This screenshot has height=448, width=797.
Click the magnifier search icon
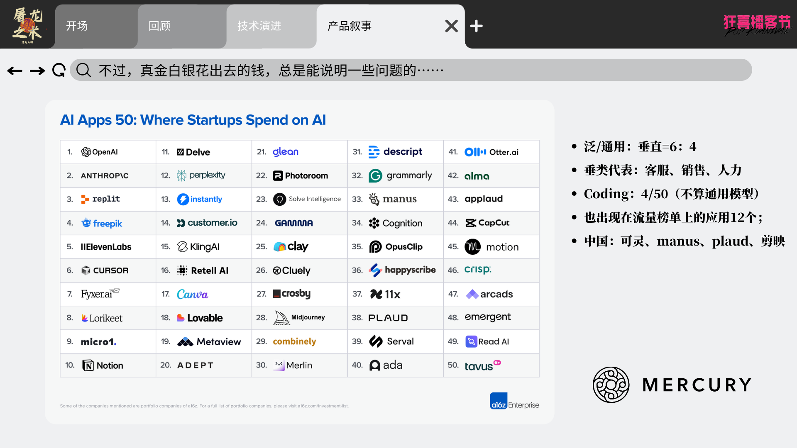[83, 70]
